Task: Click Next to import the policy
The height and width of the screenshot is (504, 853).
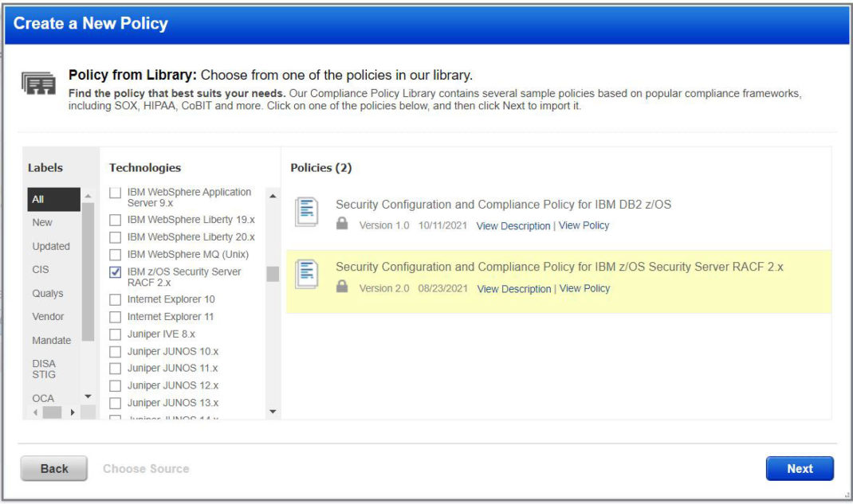Action: (x=800, y=469)
